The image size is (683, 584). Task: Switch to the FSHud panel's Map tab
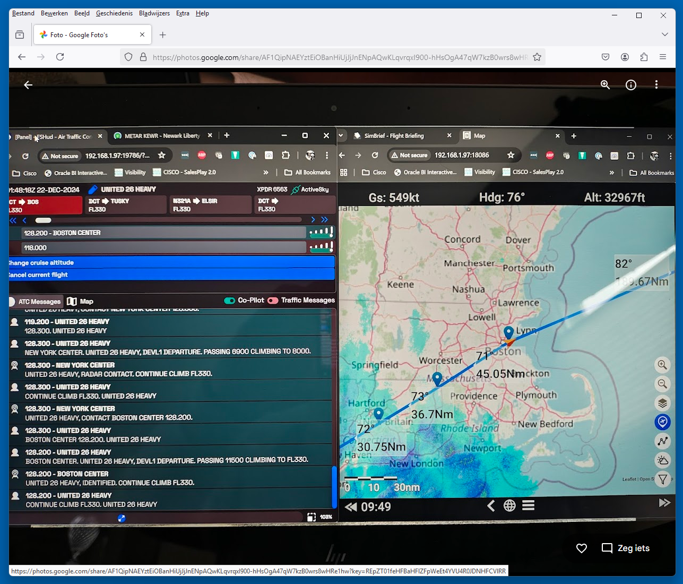(x=80, y=302)
